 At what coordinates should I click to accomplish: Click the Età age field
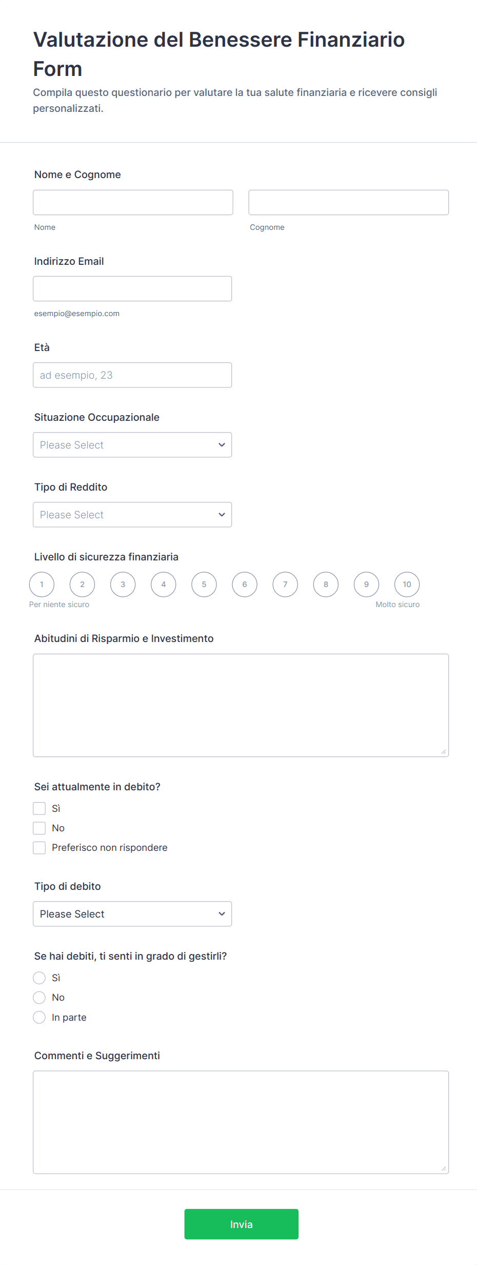132,375
